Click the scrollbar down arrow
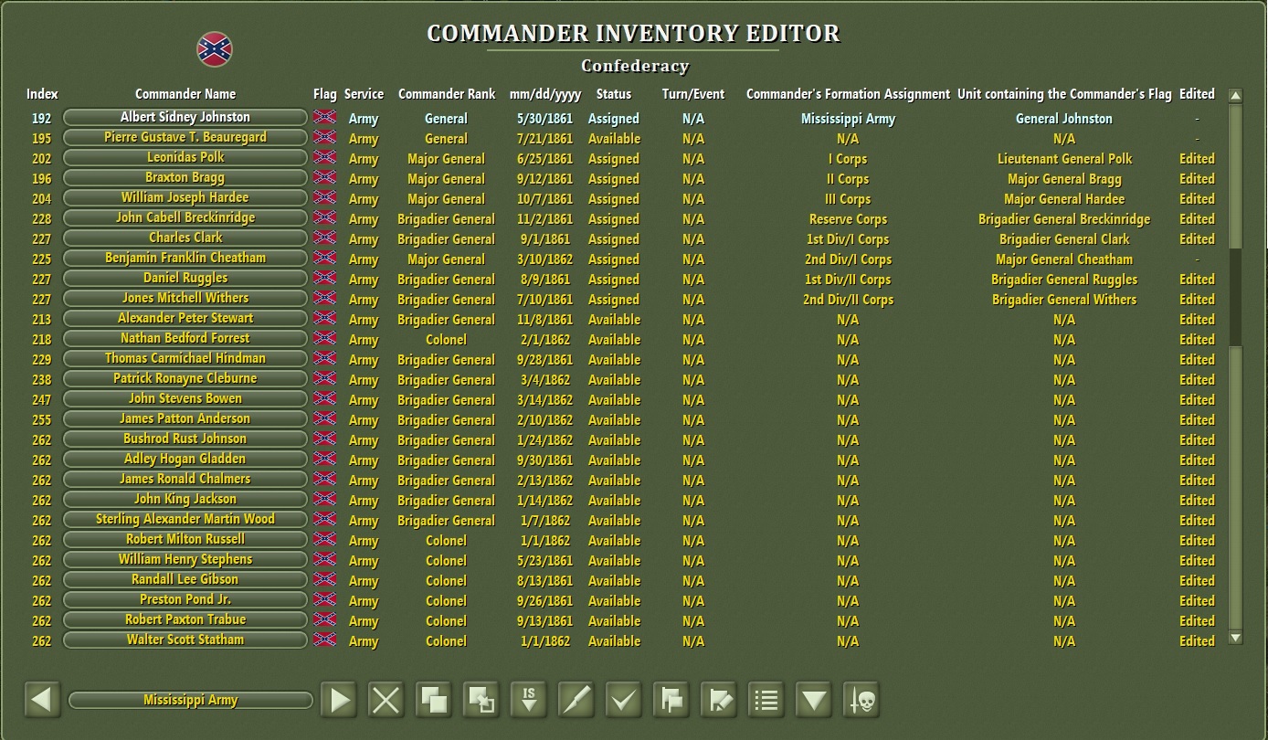The height and width of the screenshot is (740, 1268). coord(1235,638)
